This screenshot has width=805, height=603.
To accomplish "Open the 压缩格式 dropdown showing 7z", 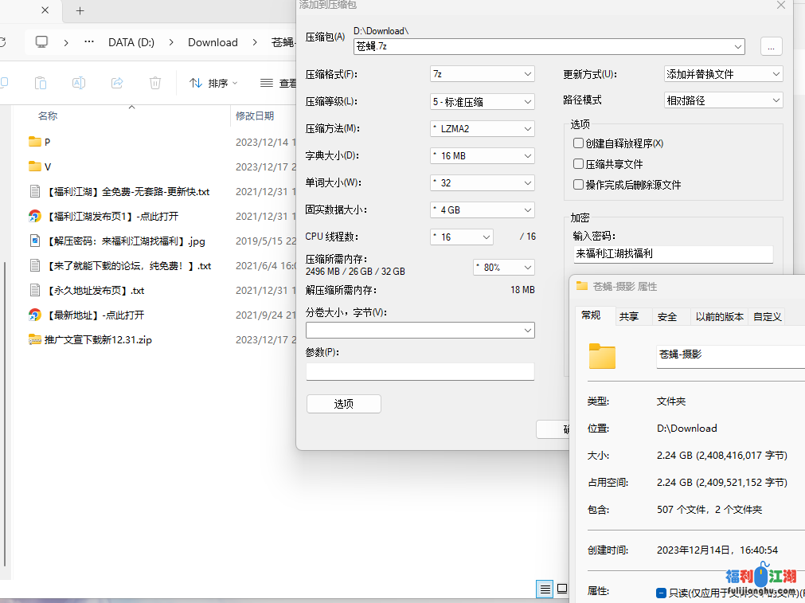I will [x=482, y=73].
